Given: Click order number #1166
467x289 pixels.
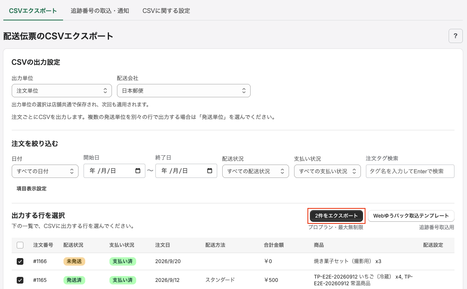Looking at the screenshot, I should [x=40, y=261].
